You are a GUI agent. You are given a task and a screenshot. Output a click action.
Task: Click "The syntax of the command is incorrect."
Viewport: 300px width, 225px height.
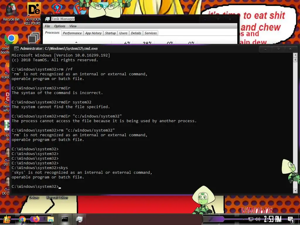click(x=57, y=93)
